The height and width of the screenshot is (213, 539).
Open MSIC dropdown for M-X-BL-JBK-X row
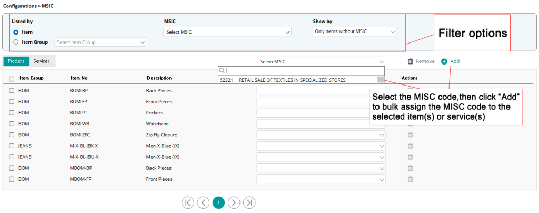(x=321, y=146)
